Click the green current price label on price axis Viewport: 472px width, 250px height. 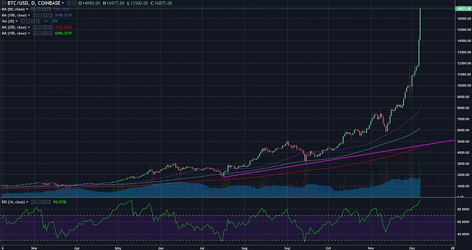[463, 9]
